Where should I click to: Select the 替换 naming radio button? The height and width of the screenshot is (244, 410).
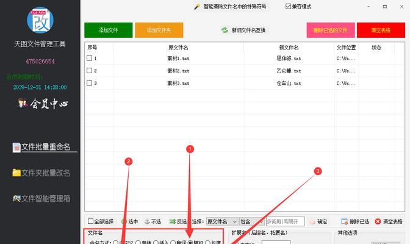pyautogui.click(x=138, y=243)
